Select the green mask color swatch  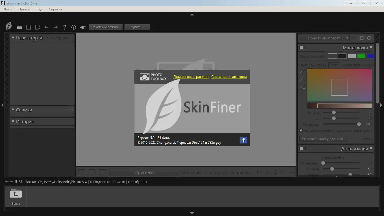[x=361, y=56]
